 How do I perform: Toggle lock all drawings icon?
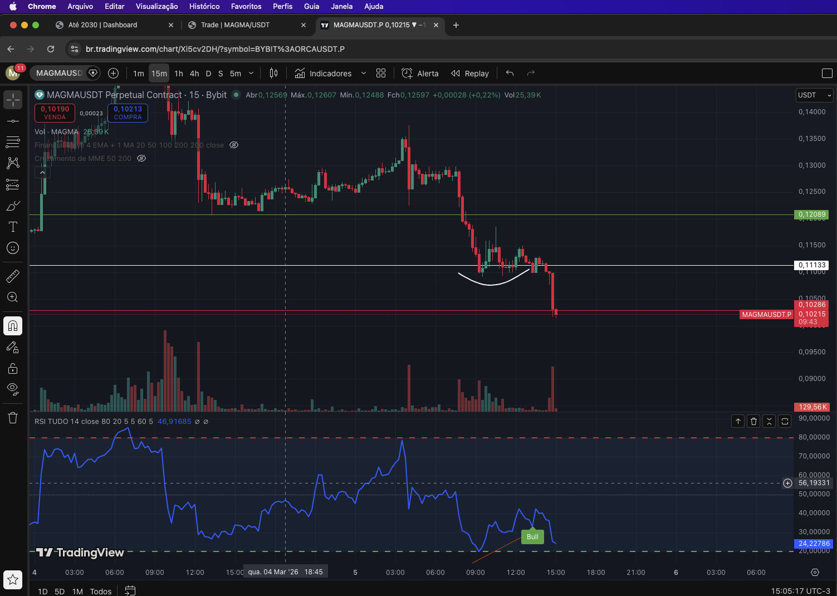pyautogui.click(x=13, y=368)
